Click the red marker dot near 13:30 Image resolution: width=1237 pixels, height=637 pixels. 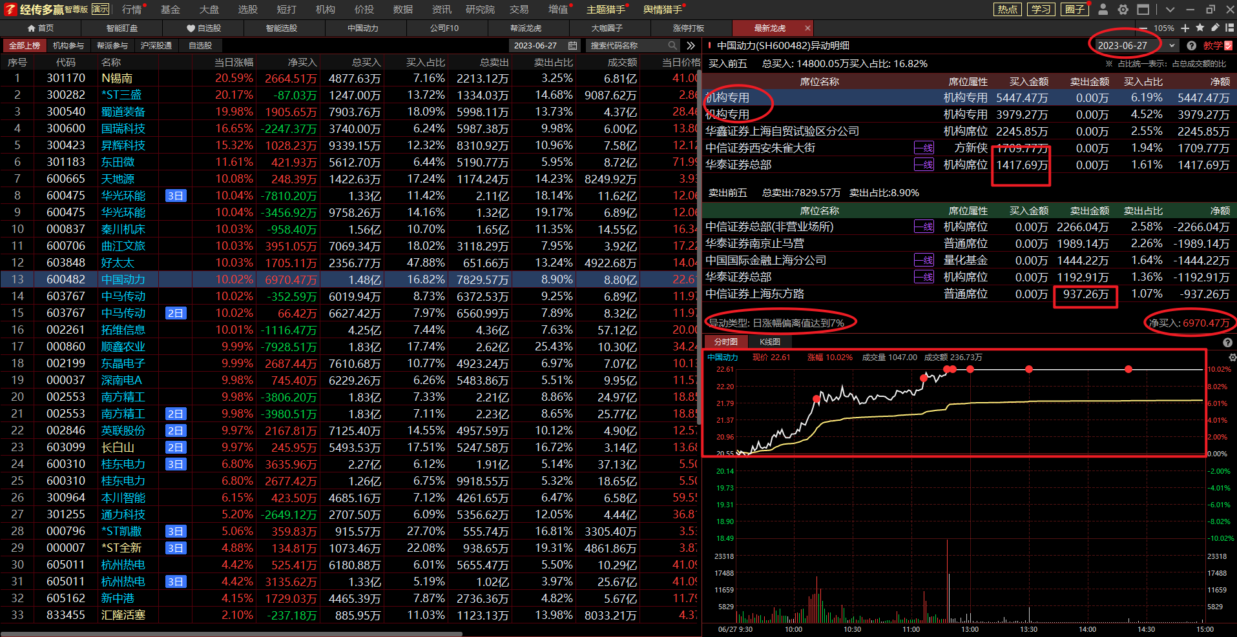click(x=1029, y=369)
